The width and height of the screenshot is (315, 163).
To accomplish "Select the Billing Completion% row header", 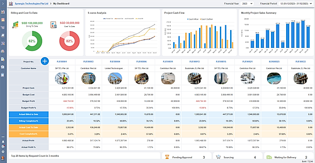I will tap(28, 121).
